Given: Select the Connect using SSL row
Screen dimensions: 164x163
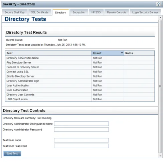Looking at the screenshot, I should tap(80, 72).
